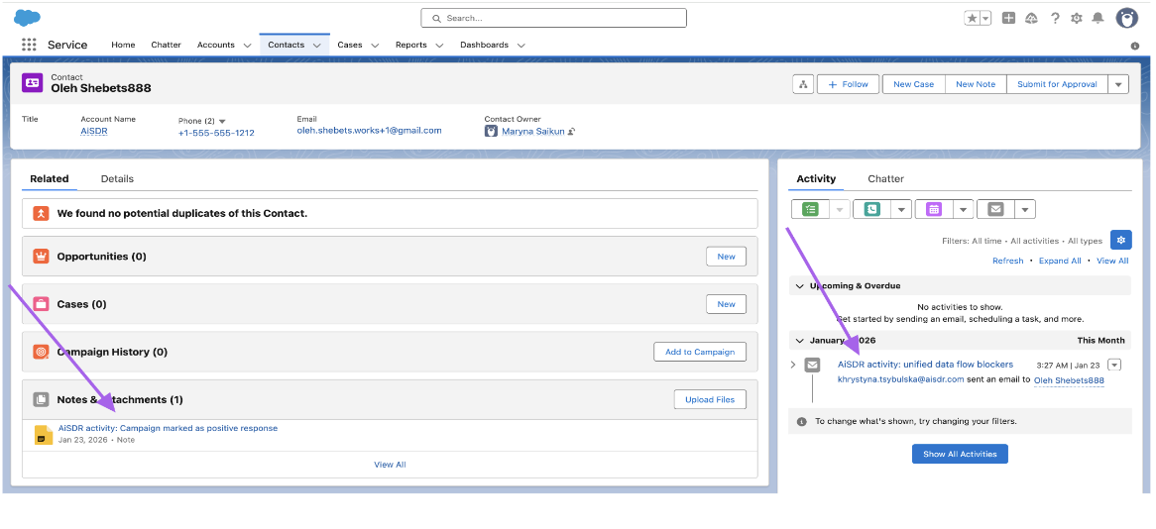The width and height of the screenshot is (1156, 529).
Task: Expand the Accounts tab dropdown chevron
Action: tap(247, 46)
